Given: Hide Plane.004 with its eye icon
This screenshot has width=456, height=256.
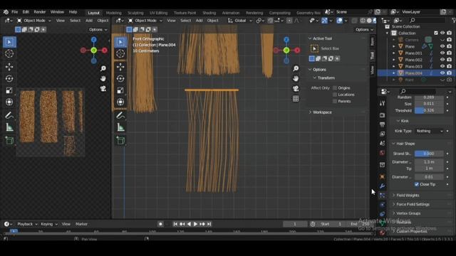Looking at the screenshot, I should 442,73.
